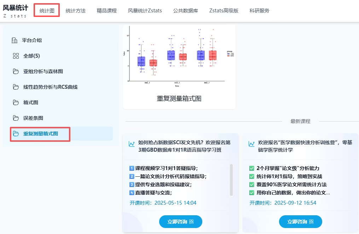Click the folder icon next to 箱式图
Viewport: 359px width, 234px height.
pyautogui.click(x=16, y=103)
